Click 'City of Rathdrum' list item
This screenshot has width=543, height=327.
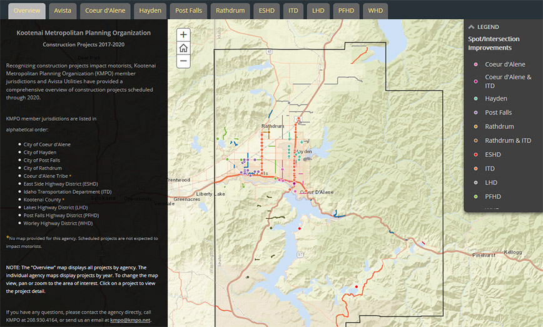(43, 168)
